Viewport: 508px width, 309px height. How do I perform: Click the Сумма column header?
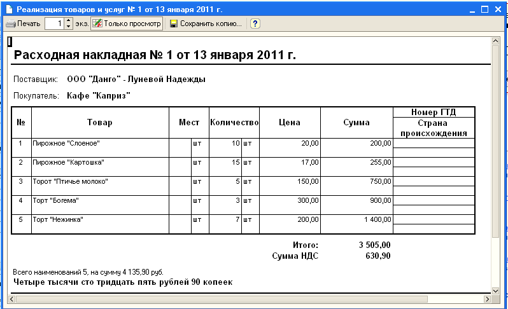pyautogui.click(x=356, y=123)
